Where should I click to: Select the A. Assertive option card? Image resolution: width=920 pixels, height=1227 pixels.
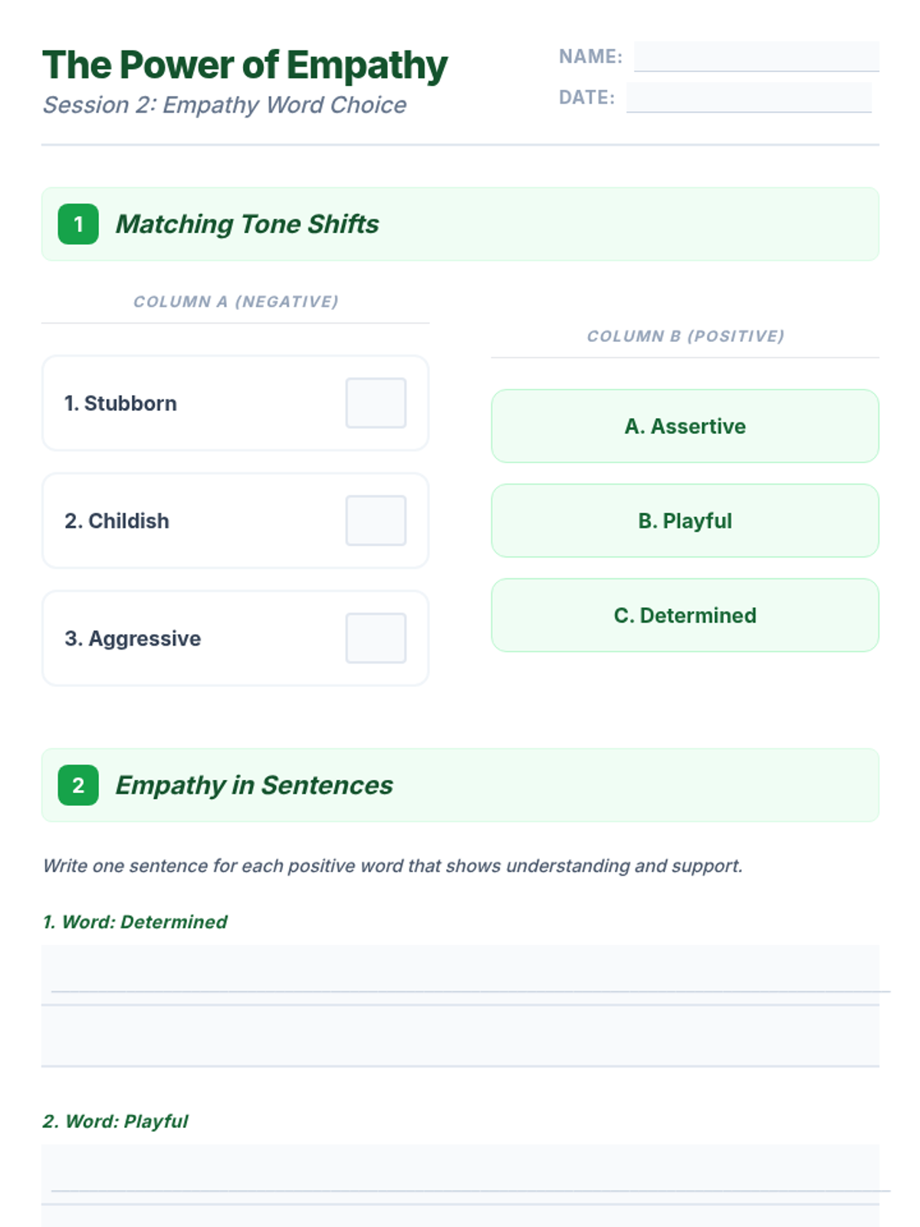click(x=685, y=426)
